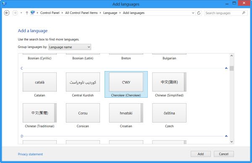252x163 pixels.
Task: Open All Control Panel Items breadcrumb
Action: pos(81,13)
